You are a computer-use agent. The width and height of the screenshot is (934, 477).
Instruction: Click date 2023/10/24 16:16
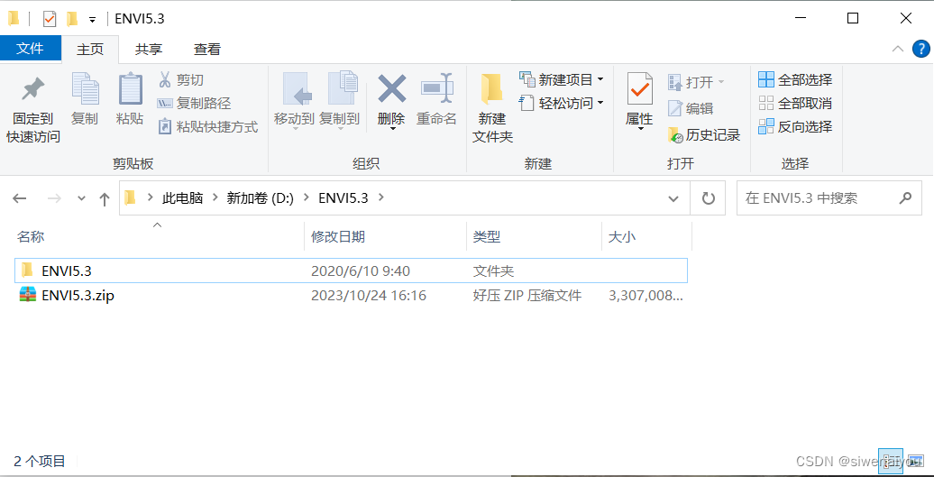368,295
